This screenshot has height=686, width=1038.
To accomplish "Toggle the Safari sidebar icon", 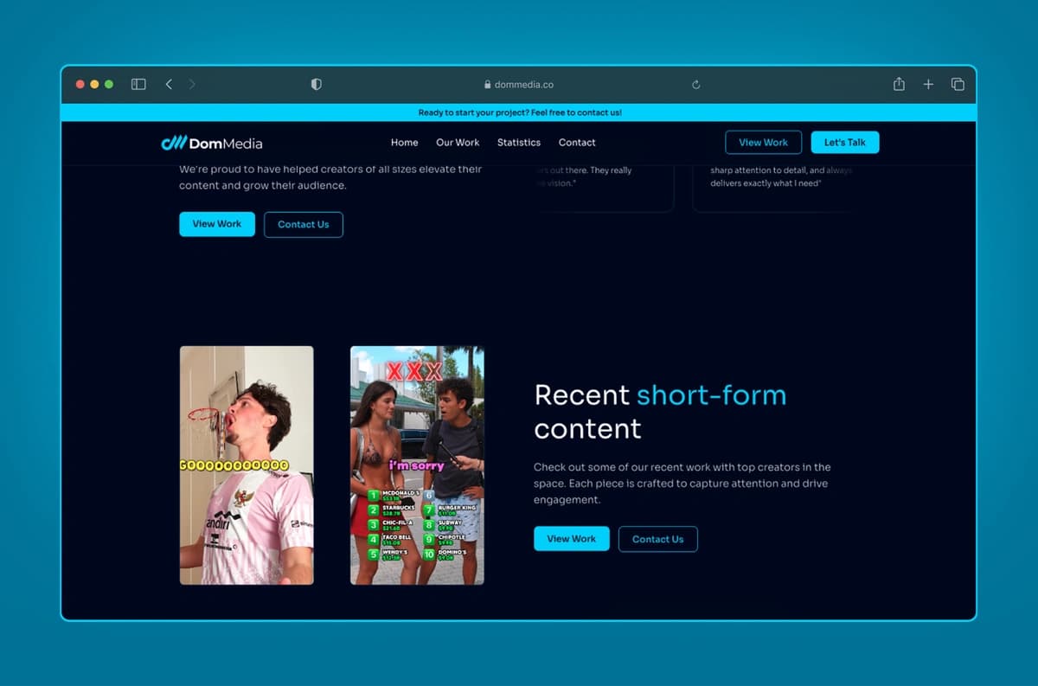I will pos(138,84).
